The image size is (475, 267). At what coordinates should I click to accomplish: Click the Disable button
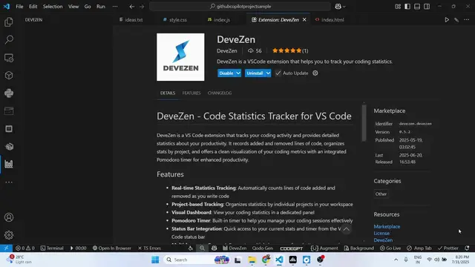point(226,73)
